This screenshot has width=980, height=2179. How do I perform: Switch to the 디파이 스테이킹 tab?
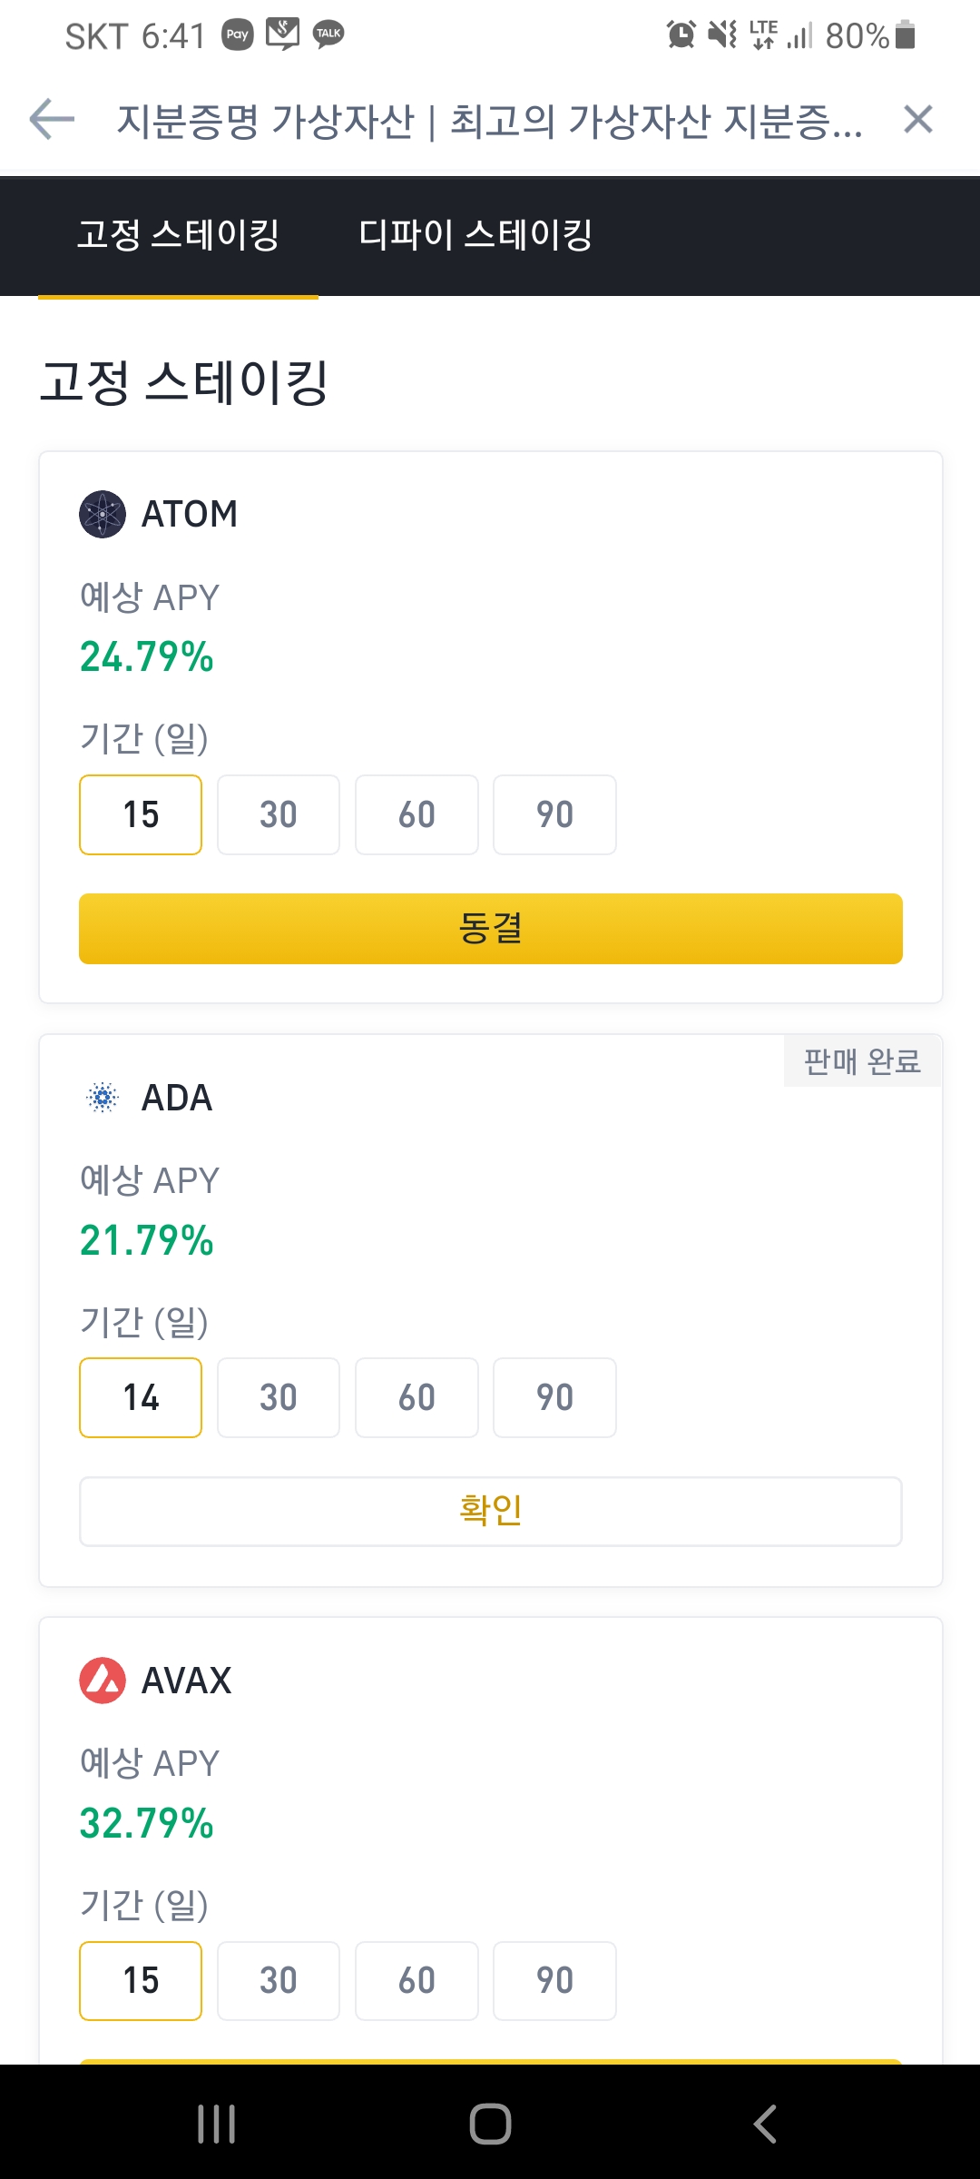475,235
